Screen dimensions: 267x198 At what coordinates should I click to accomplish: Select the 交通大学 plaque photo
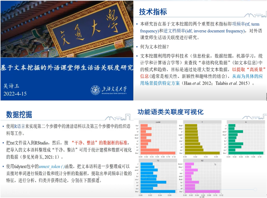point(67,28)
